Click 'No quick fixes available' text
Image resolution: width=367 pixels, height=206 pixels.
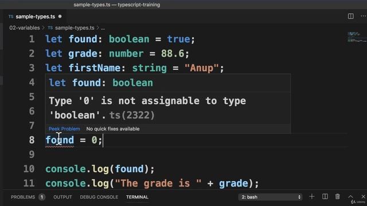click(x=113, y=129)
